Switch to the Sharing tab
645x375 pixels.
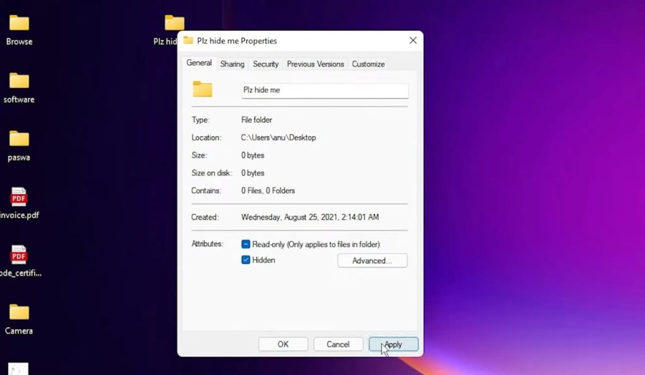[232, 64]
